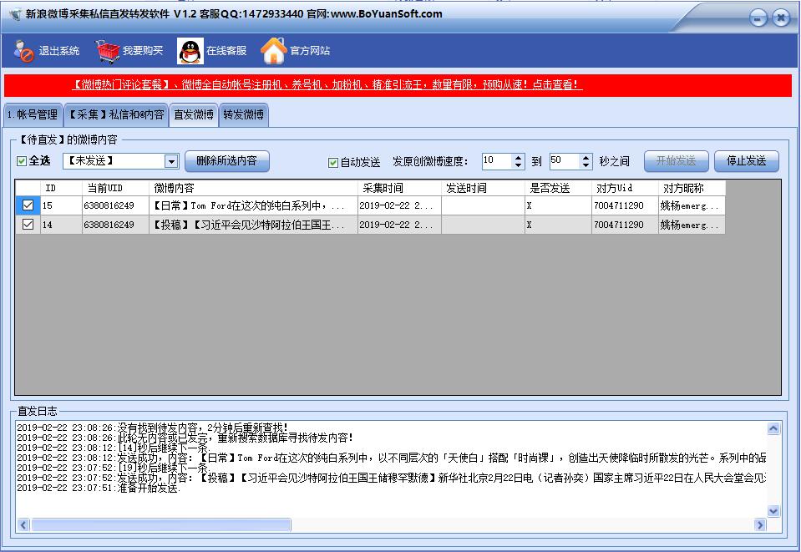801x552 pixels.
Task: Click the orange house website icon
Action: 274,51
